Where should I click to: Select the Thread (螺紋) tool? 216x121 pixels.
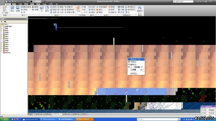60,7
